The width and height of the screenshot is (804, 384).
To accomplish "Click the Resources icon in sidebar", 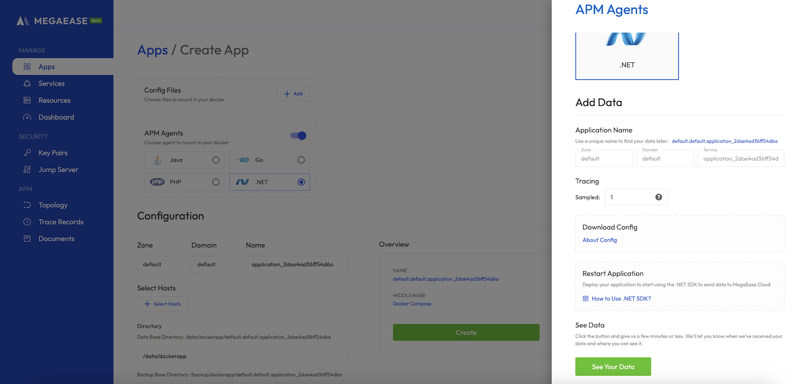I will 27,100.
